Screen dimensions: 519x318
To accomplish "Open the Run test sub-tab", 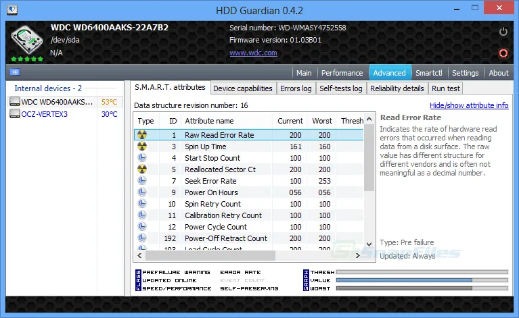I will [445, 88].
